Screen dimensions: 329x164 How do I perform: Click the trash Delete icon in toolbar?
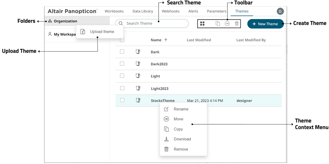[x=237, y=24]
